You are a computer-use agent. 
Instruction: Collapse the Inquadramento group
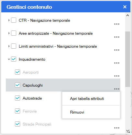9,59
